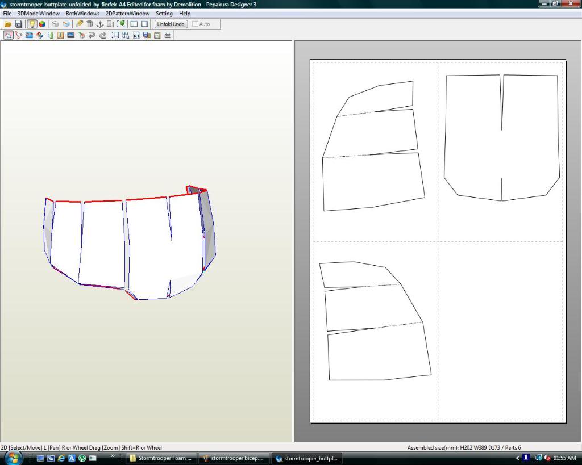Expand the hidden system tray icons arrow
Viewport: 582px width, 465px height.
[517, 458]
